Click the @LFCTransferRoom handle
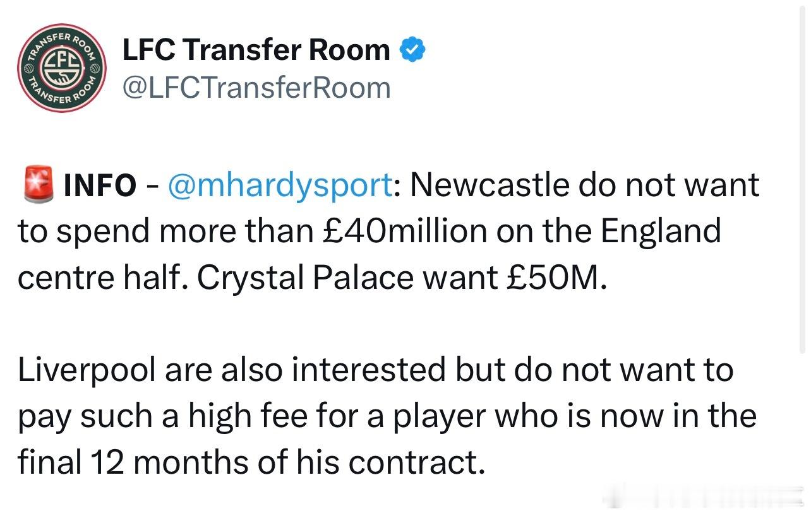The image size is (811, 516). 256,88
